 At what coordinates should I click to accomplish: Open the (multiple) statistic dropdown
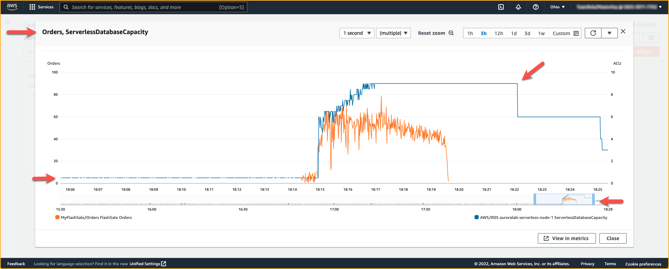[393, 33]
